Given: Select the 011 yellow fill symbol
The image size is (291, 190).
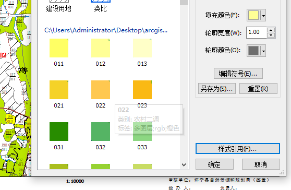Looking at the screenshot, I should click(59, 48).
